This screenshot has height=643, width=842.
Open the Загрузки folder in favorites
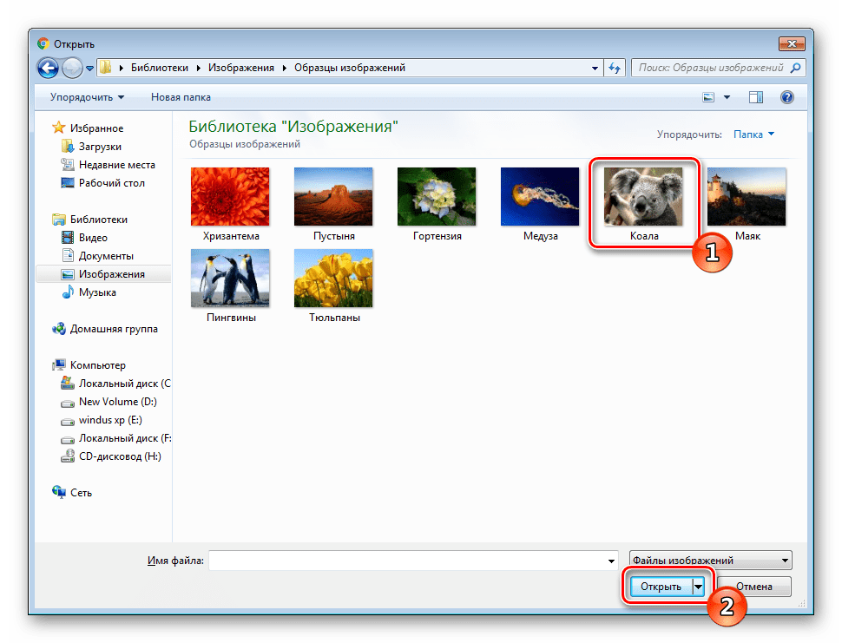point(100,147)
